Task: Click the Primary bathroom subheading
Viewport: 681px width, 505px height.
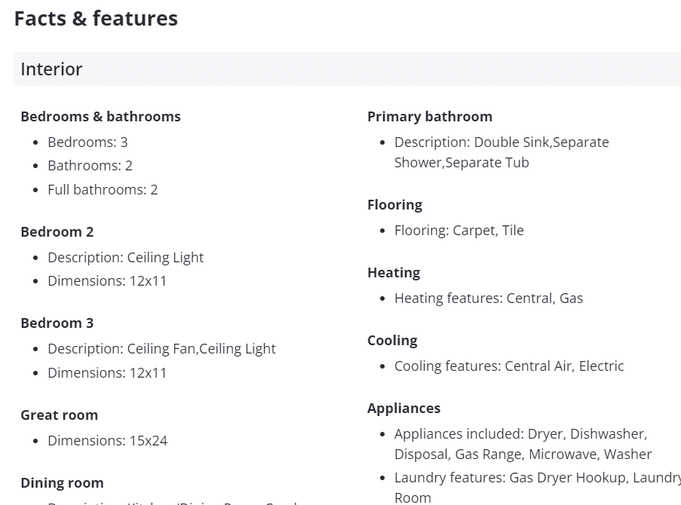Action: click(x=430, y=117)
